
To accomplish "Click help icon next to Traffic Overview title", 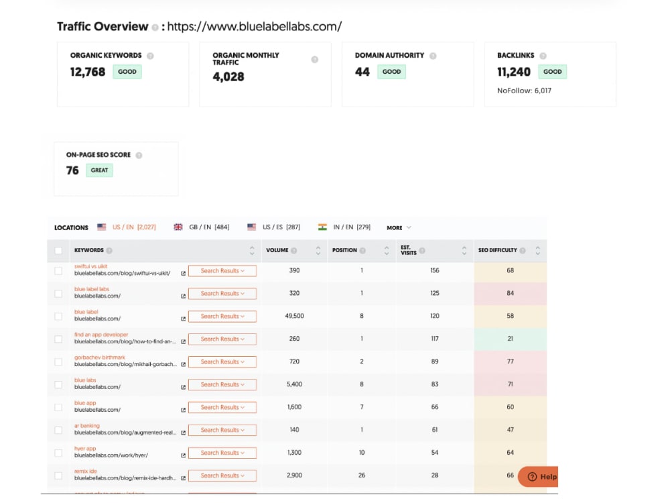I will tap(155, 27).
